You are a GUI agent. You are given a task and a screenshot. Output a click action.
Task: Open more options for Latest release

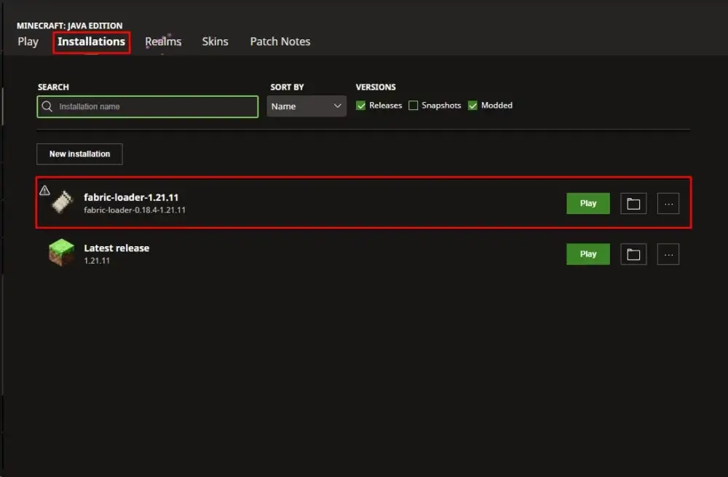pyautogui.click(x=668, y=254)
